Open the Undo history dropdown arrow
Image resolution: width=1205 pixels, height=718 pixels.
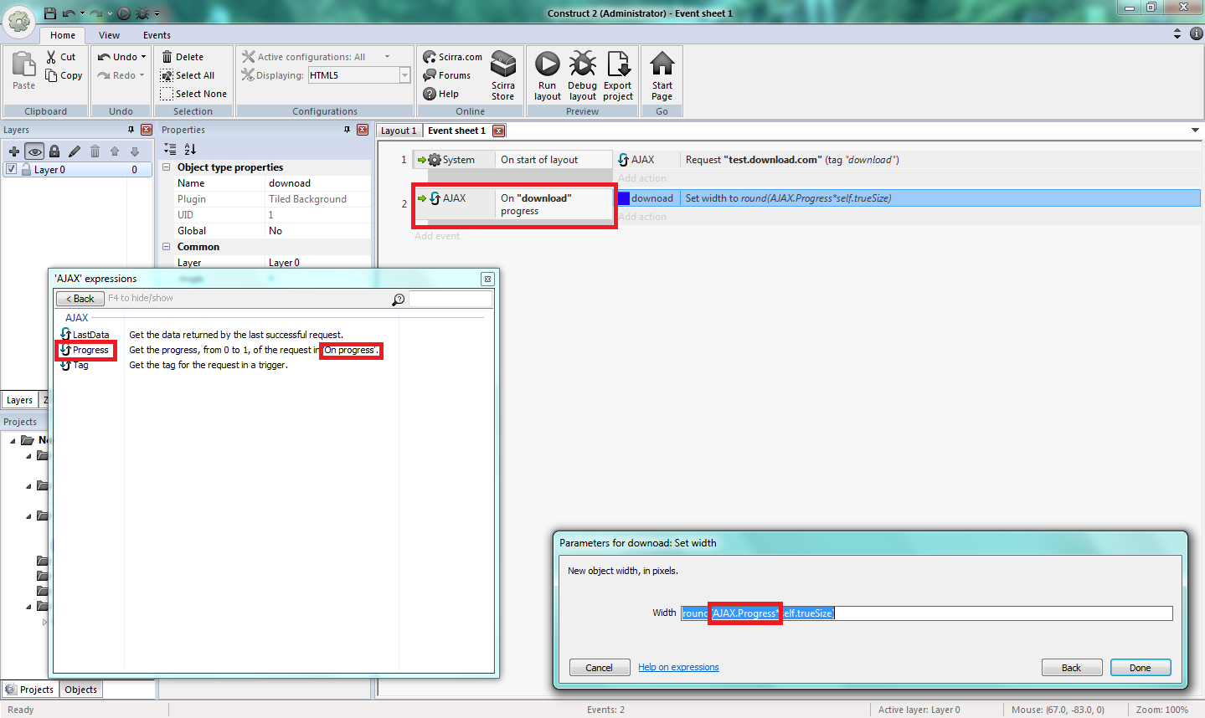(143, 57)
